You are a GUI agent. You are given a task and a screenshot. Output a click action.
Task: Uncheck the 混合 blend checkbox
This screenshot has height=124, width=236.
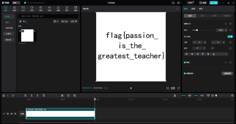coord(185,62)
